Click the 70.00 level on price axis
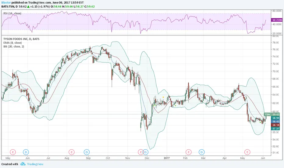The image size is (284, 168). [275, 71]
